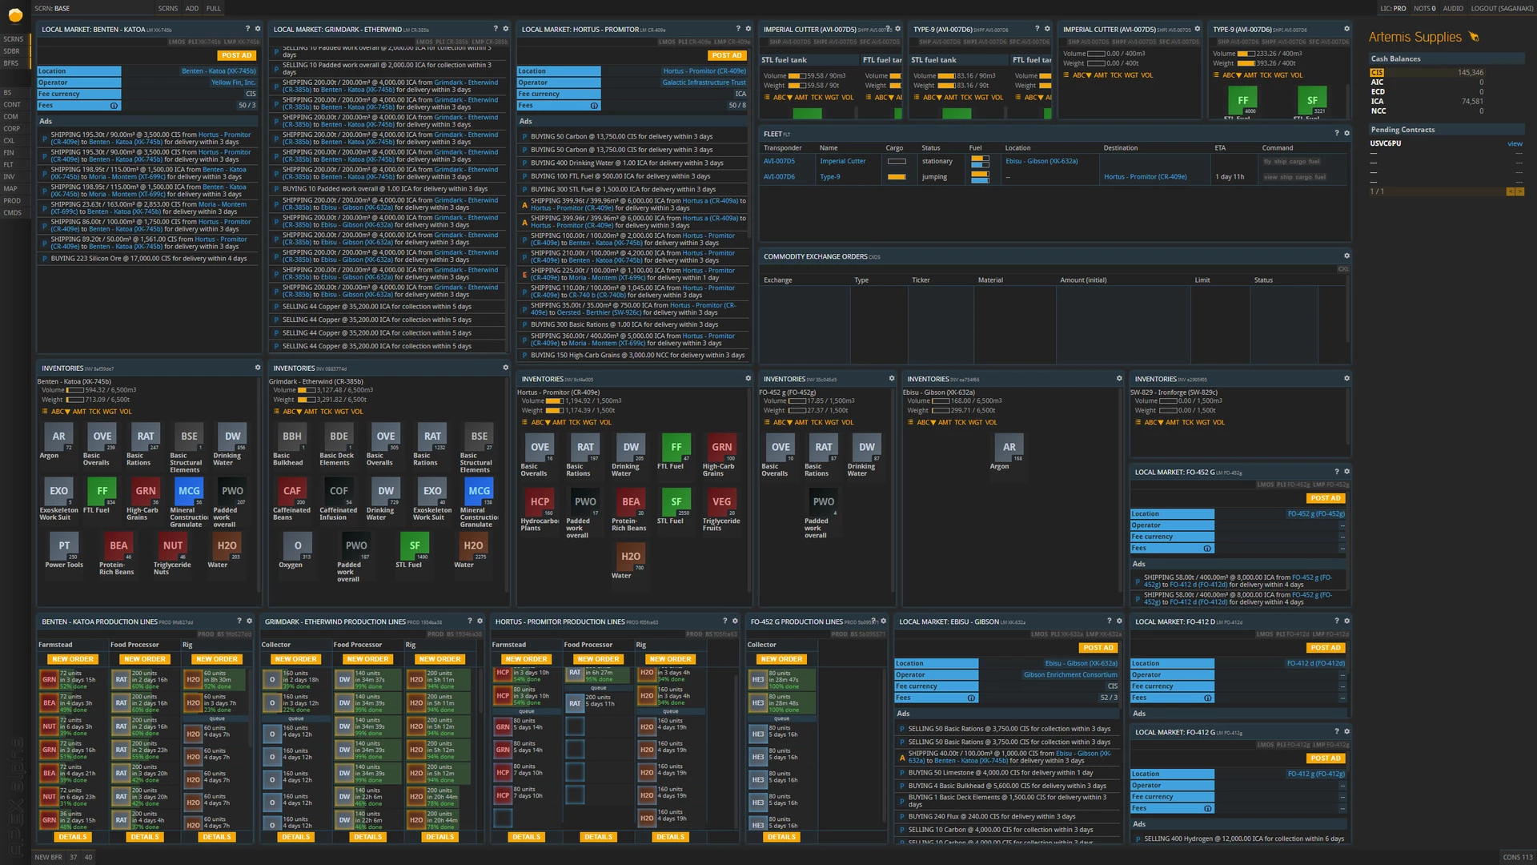
Task: Open gear settings of Commodity Exchange Orders
Action: [1346, 256]
